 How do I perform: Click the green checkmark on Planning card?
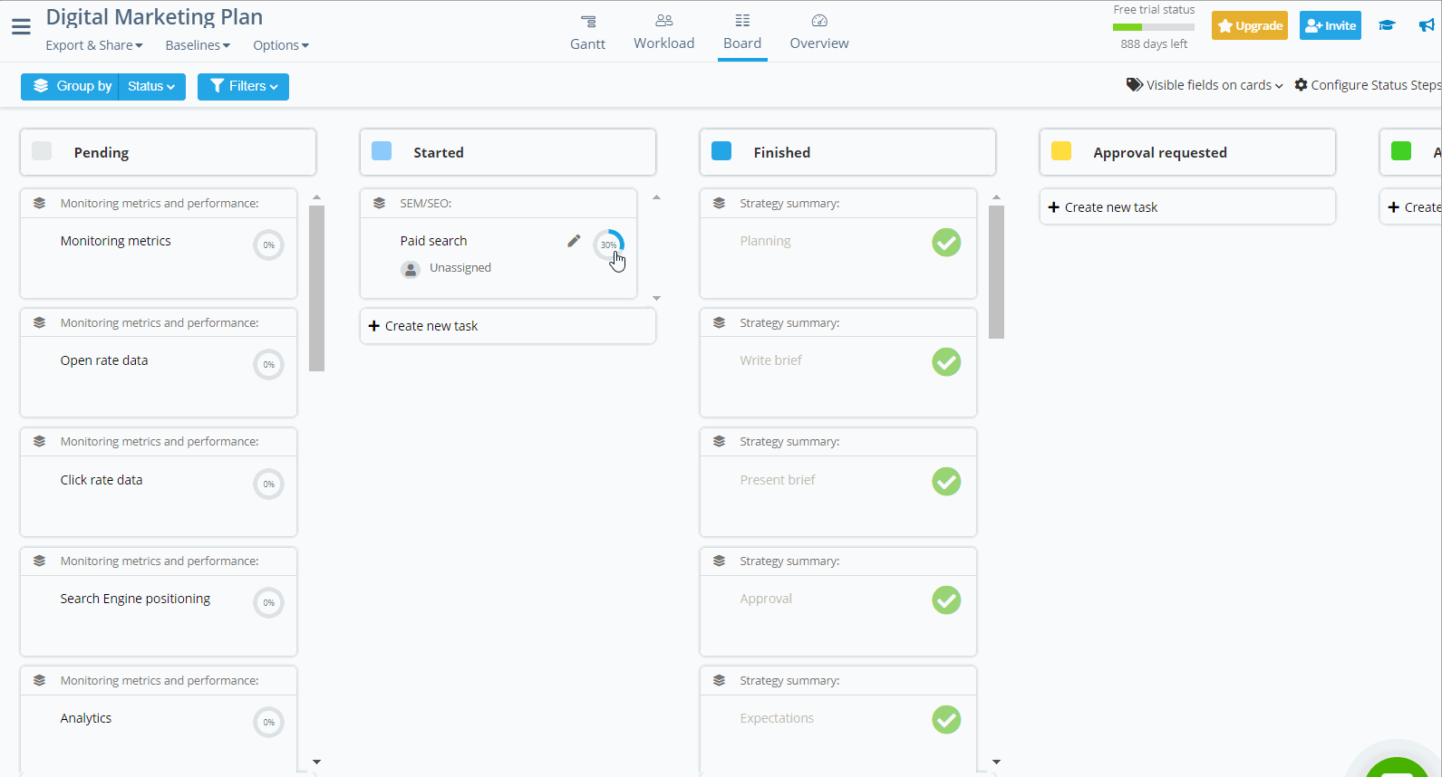point(946,243)
